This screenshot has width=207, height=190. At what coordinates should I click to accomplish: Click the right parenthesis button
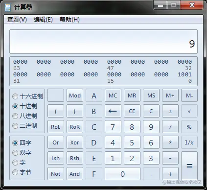[x=75, y=111]
